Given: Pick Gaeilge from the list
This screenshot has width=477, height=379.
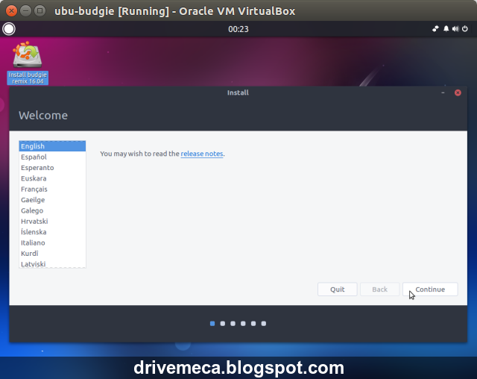Looking at the screenshot, I should (52, 200).
